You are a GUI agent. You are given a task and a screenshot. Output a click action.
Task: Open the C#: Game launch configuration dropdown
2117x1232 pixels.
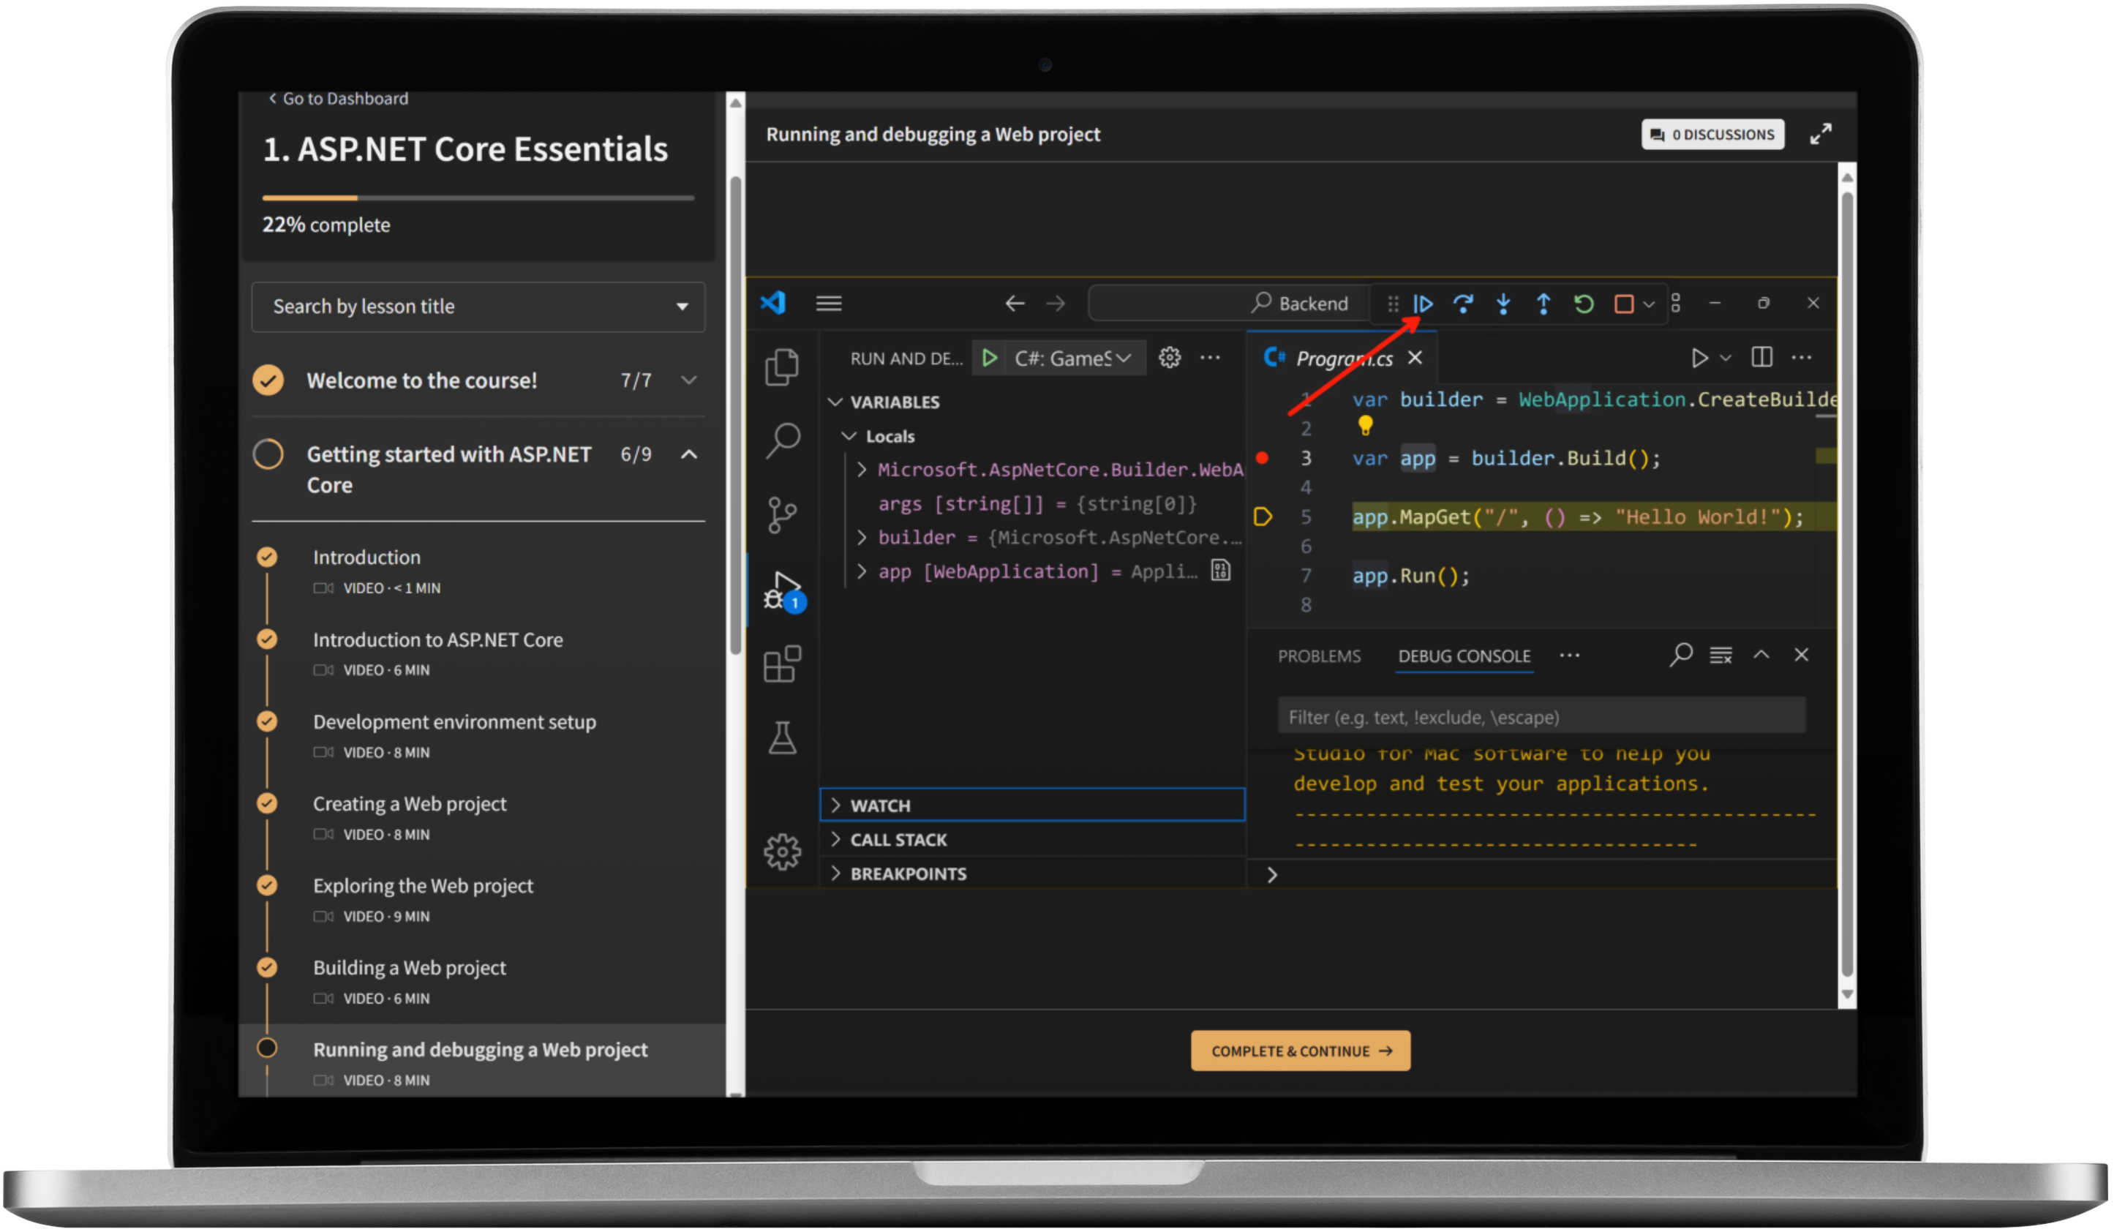(x=1075, y=358)
